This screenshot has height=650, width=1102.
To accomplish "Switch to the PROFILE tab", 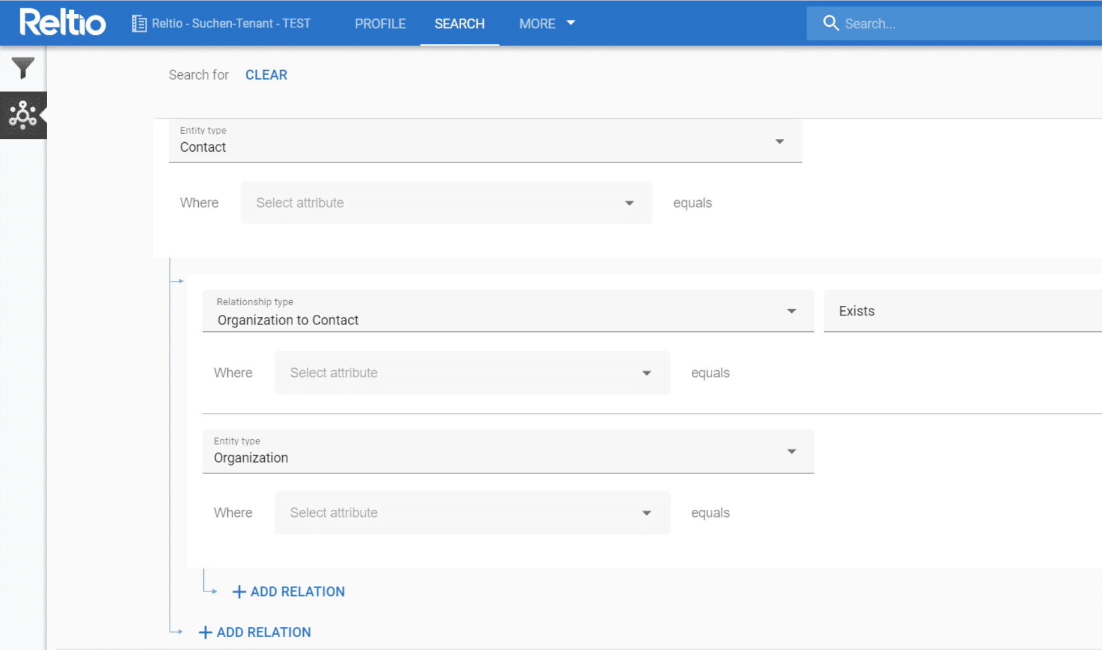I will pyautogui.click(x=380, y=24).
